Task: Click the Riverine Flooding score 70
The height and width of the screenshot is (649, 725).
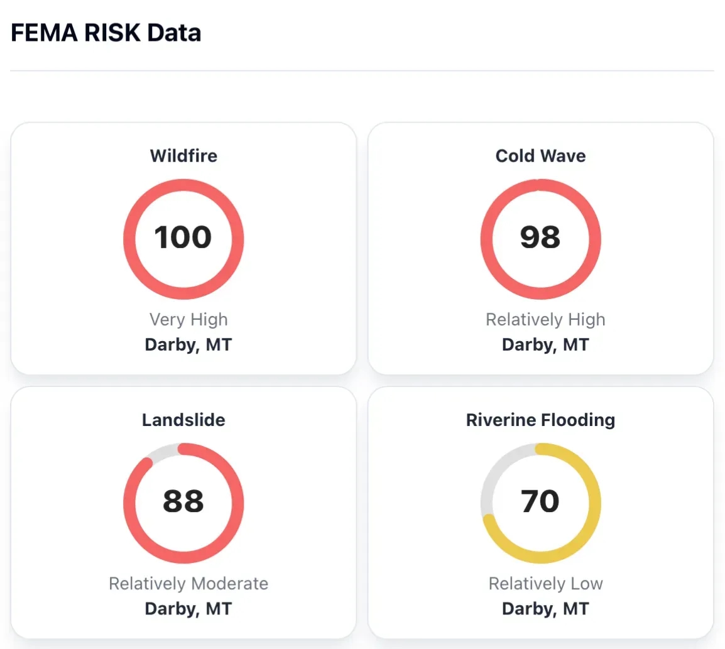Action: tap(540, 501)
